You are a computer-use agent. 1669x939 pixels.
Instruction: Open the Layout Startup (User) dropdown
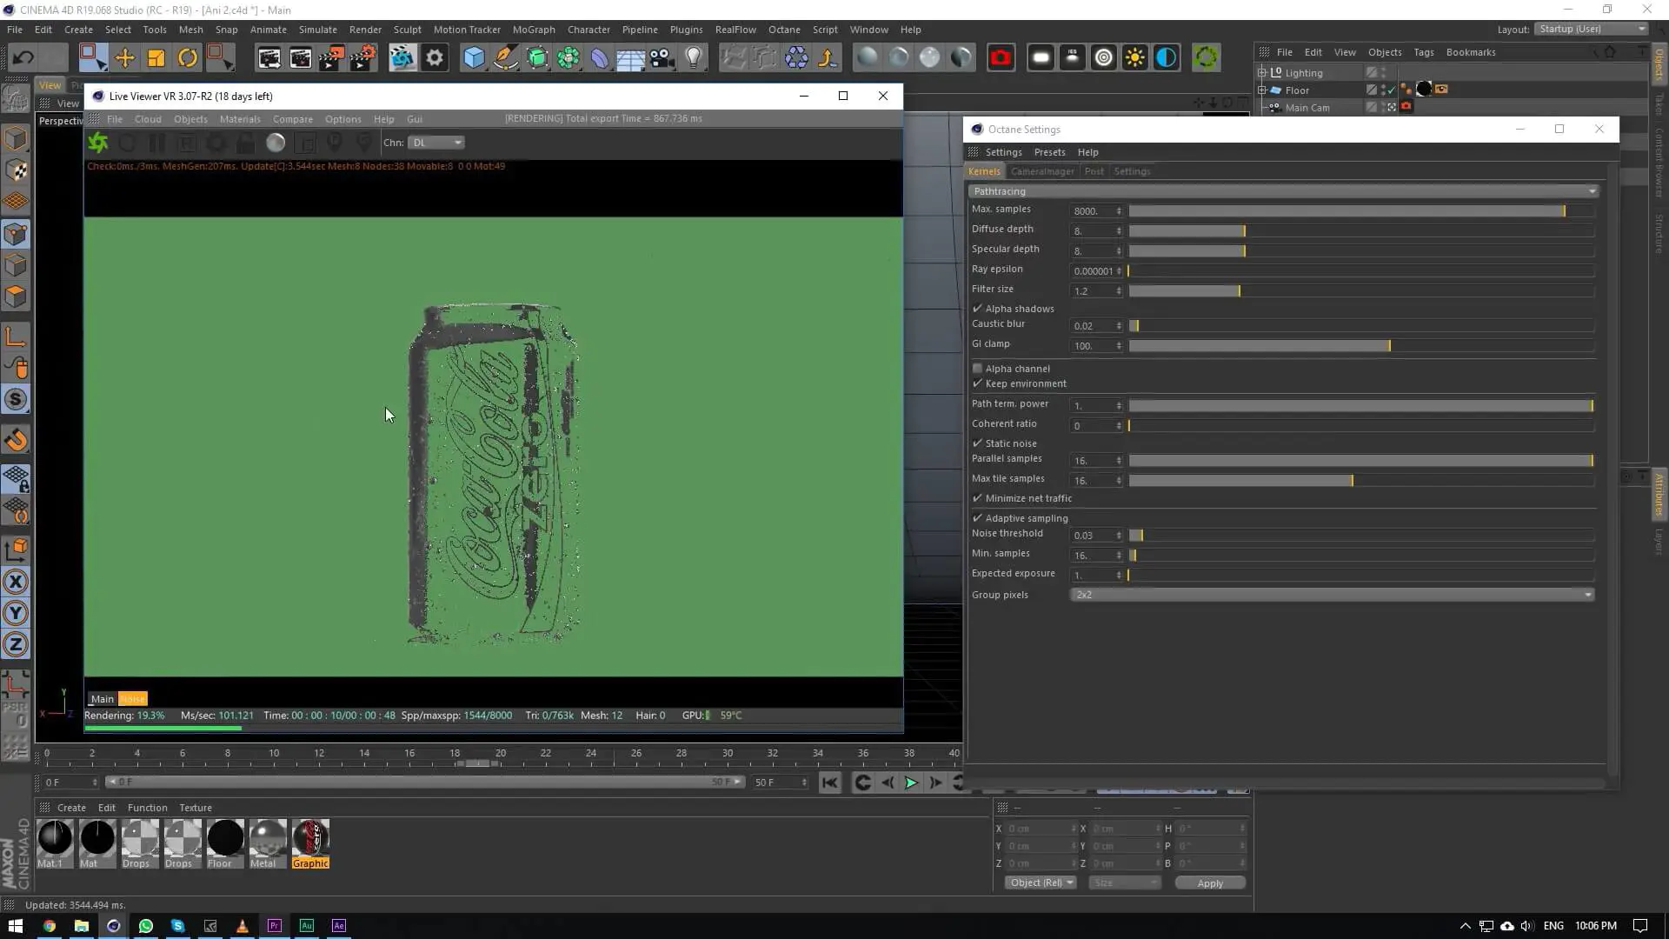[x=1591, y=29]
